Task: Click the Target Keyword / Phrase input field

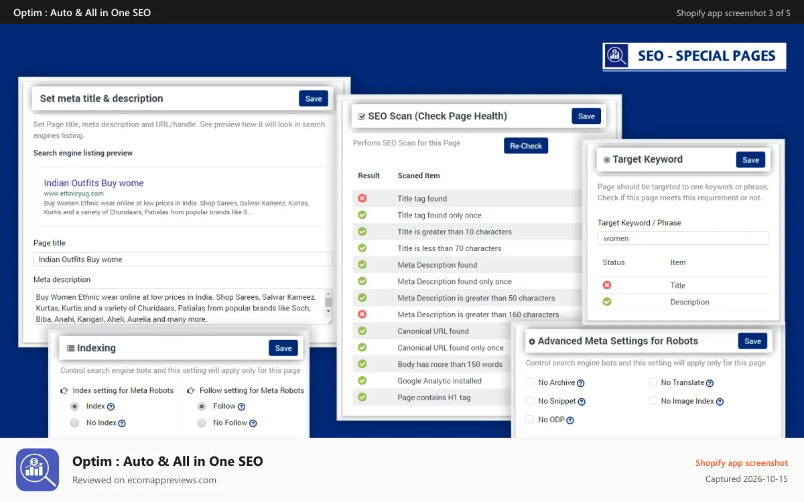Action: [683, 238]
